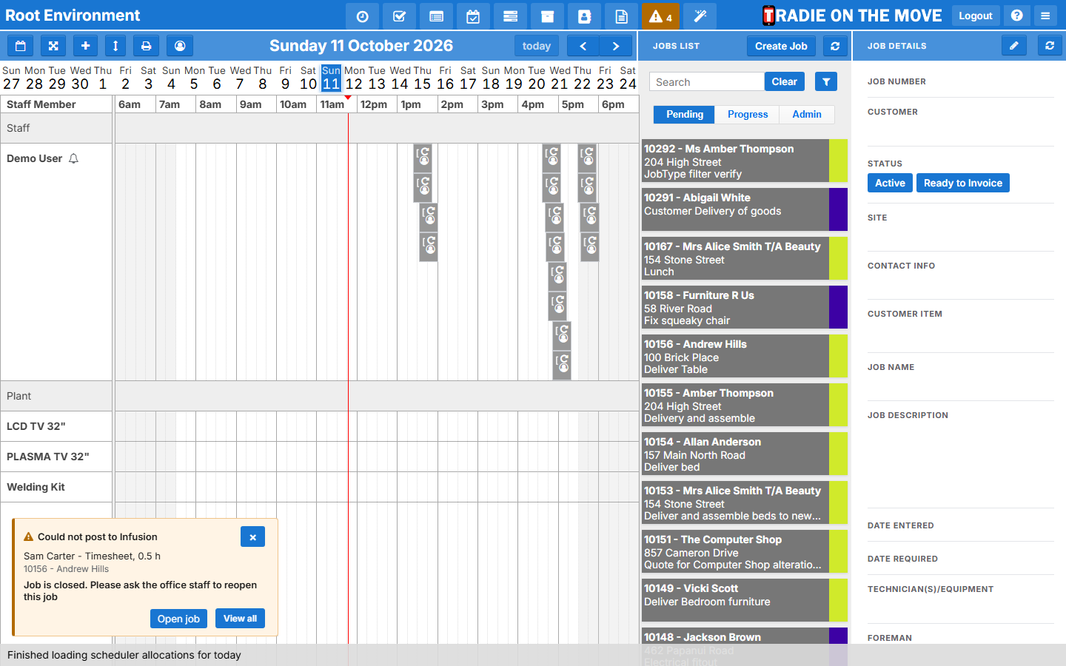Click Open job in the alert
Screen dimensions: 1066x666
click(x=178, y=619)
